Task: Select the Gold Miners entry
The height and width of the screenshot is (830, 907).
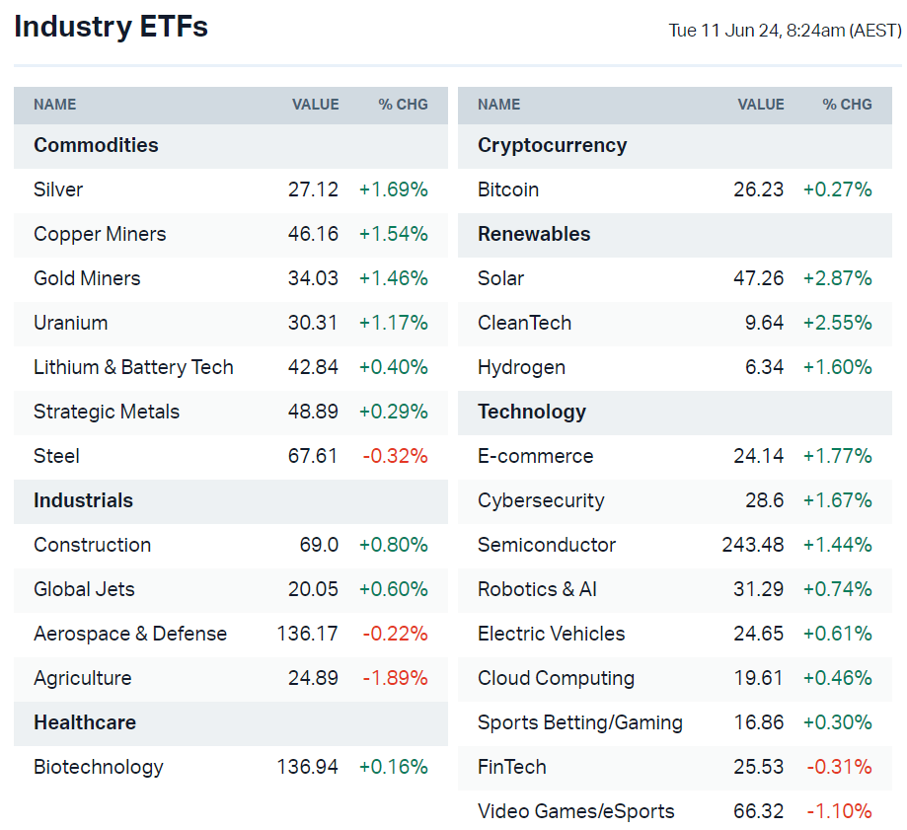Action: [87, 278]
